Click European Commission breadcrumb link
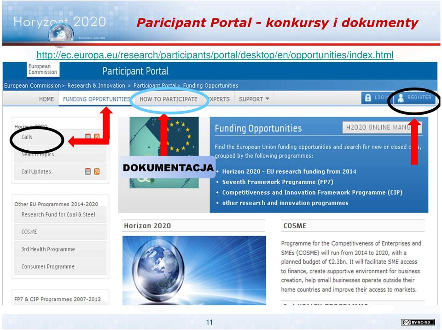This screenshot has width=442, height=330. click(32, 86)
